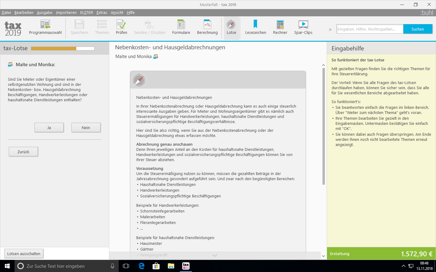Click the buhl logo

tap(427, 13)
